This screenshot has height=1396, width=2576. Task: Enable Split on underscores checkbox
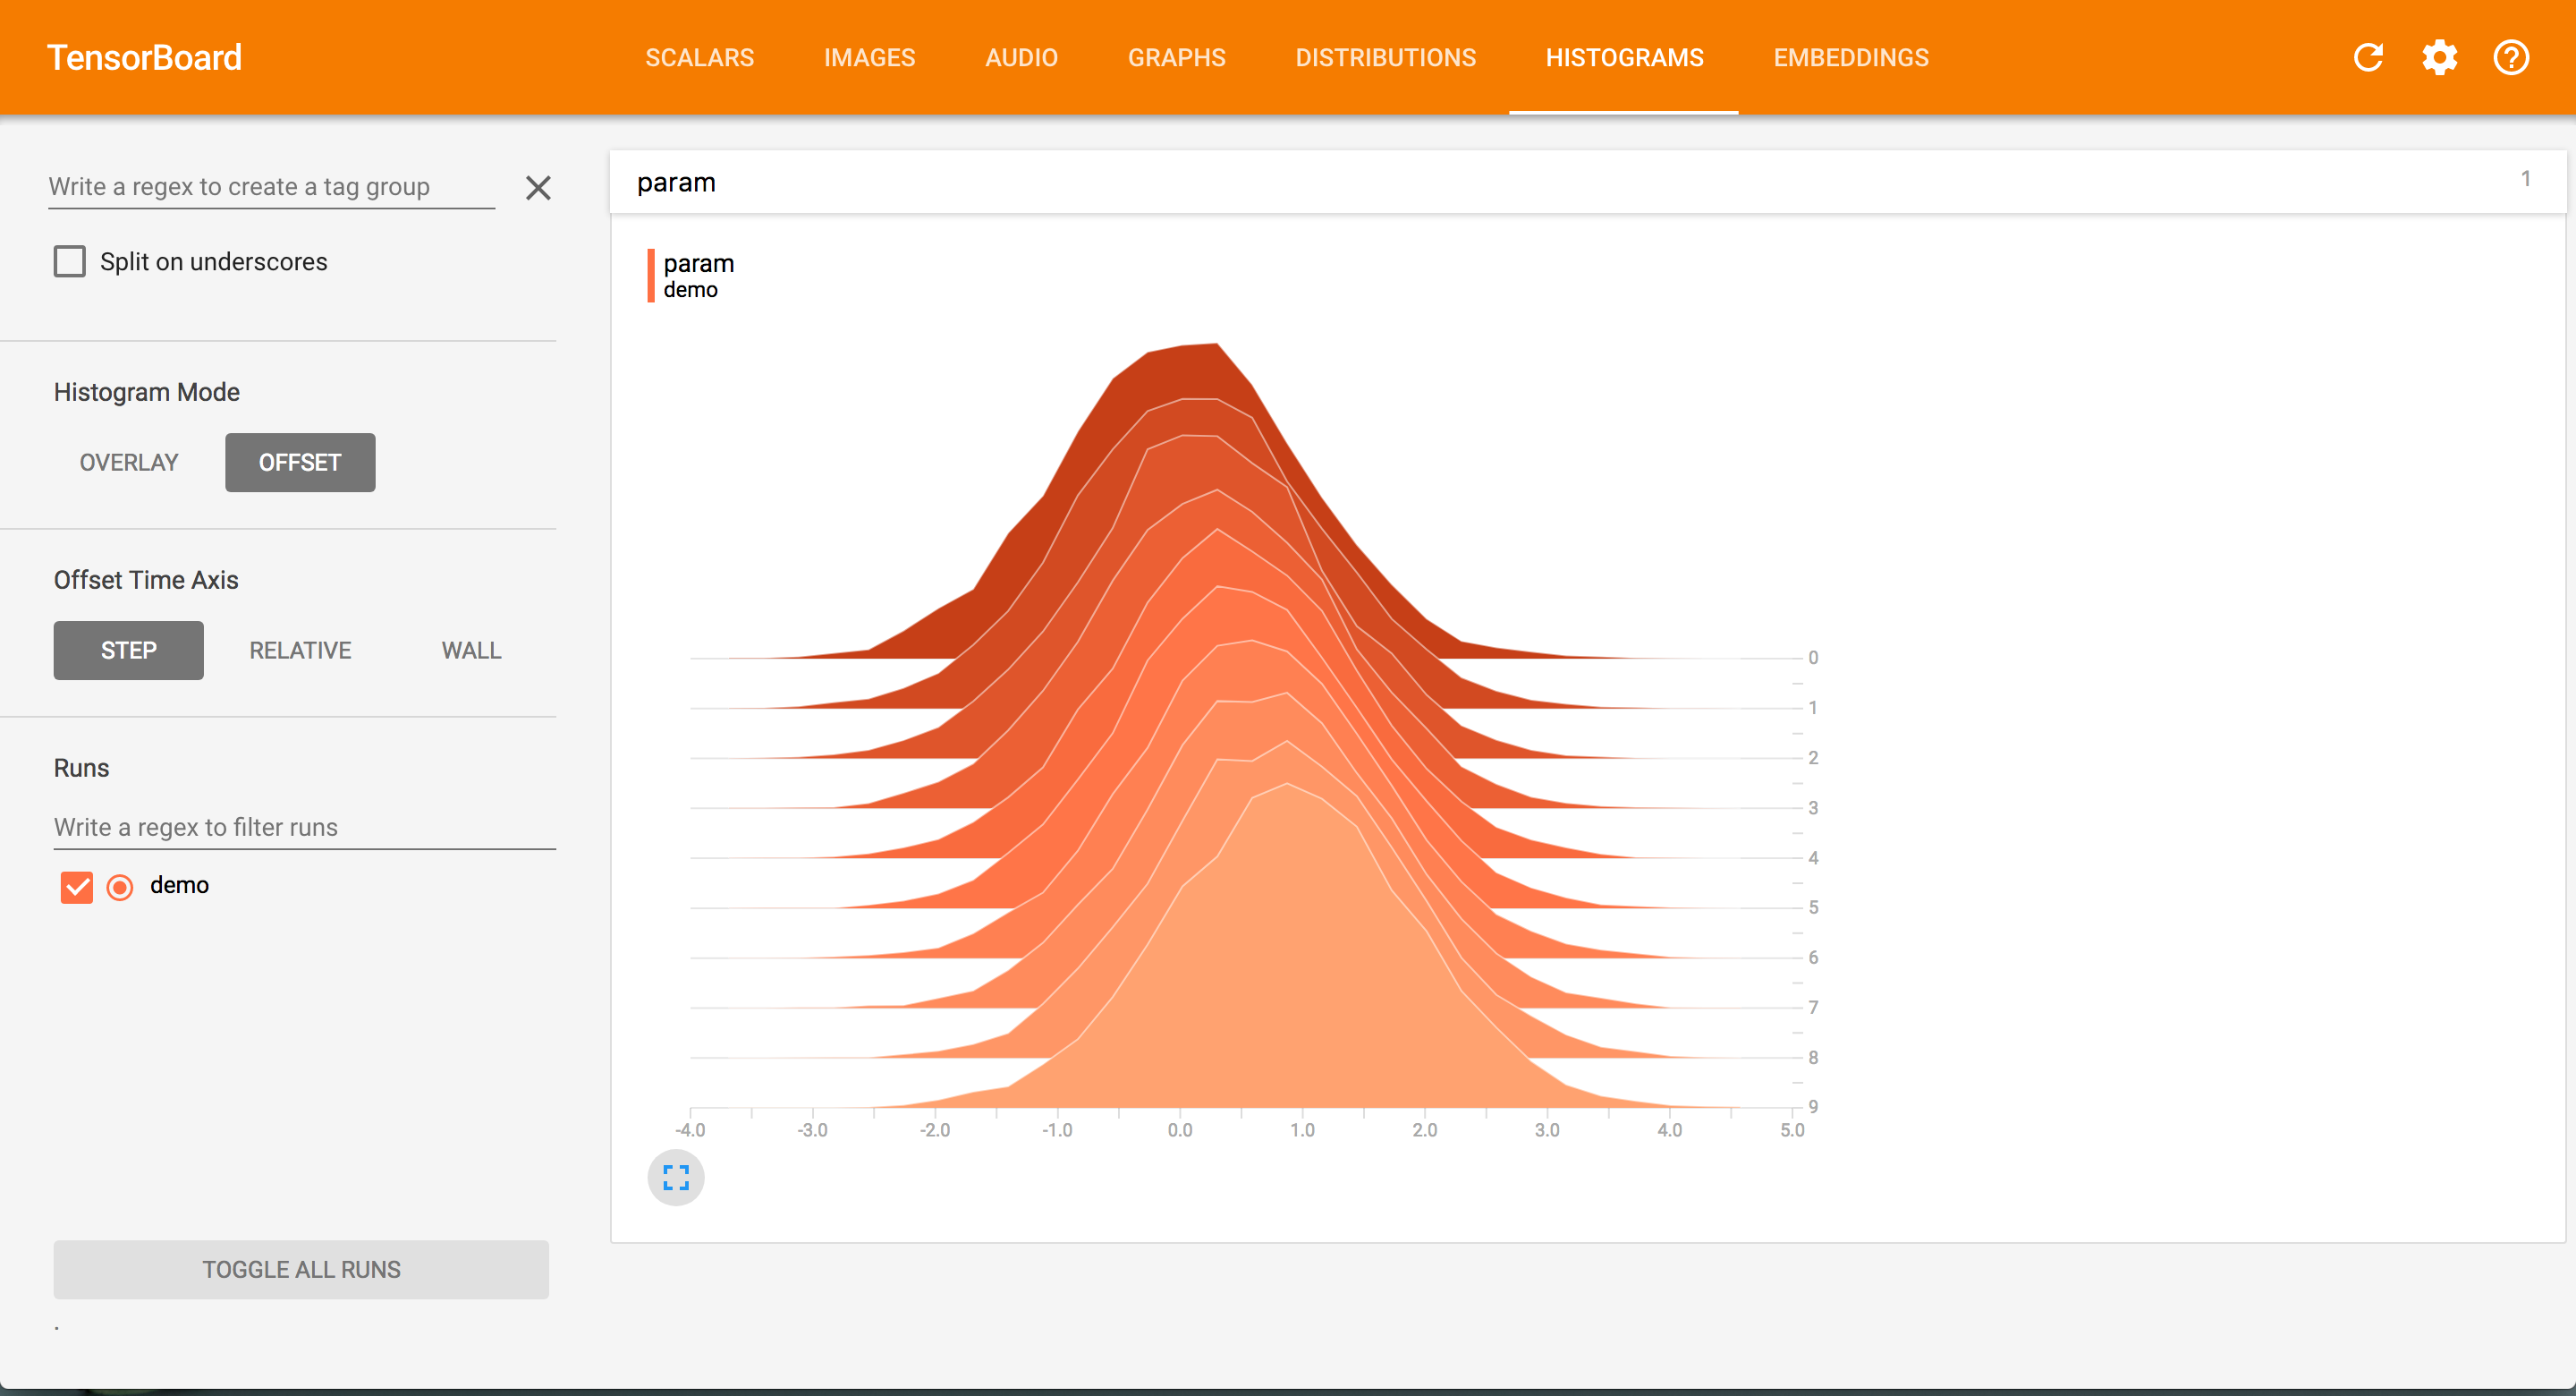coord(70,261)
